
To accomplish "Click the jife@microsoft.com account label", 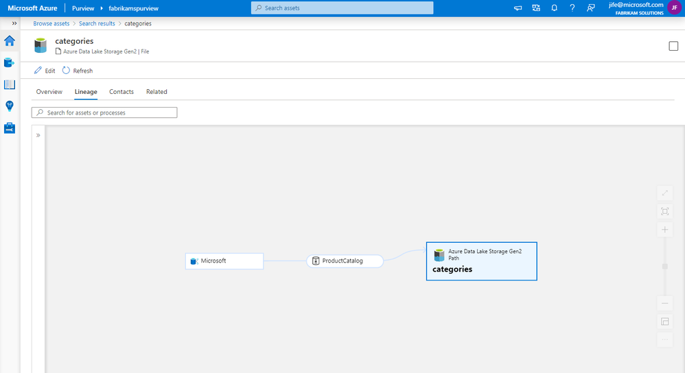I will tap(636, 5).
